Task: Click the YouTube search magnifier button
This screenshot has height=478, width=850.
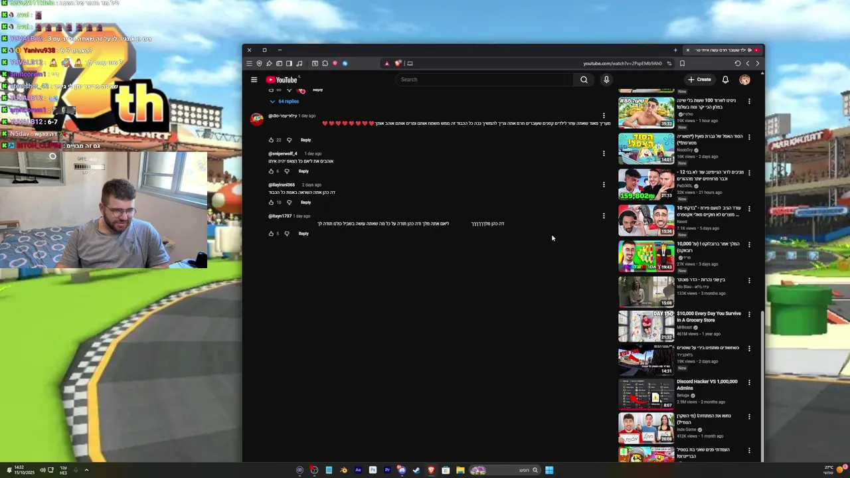Action: [584, 80]
